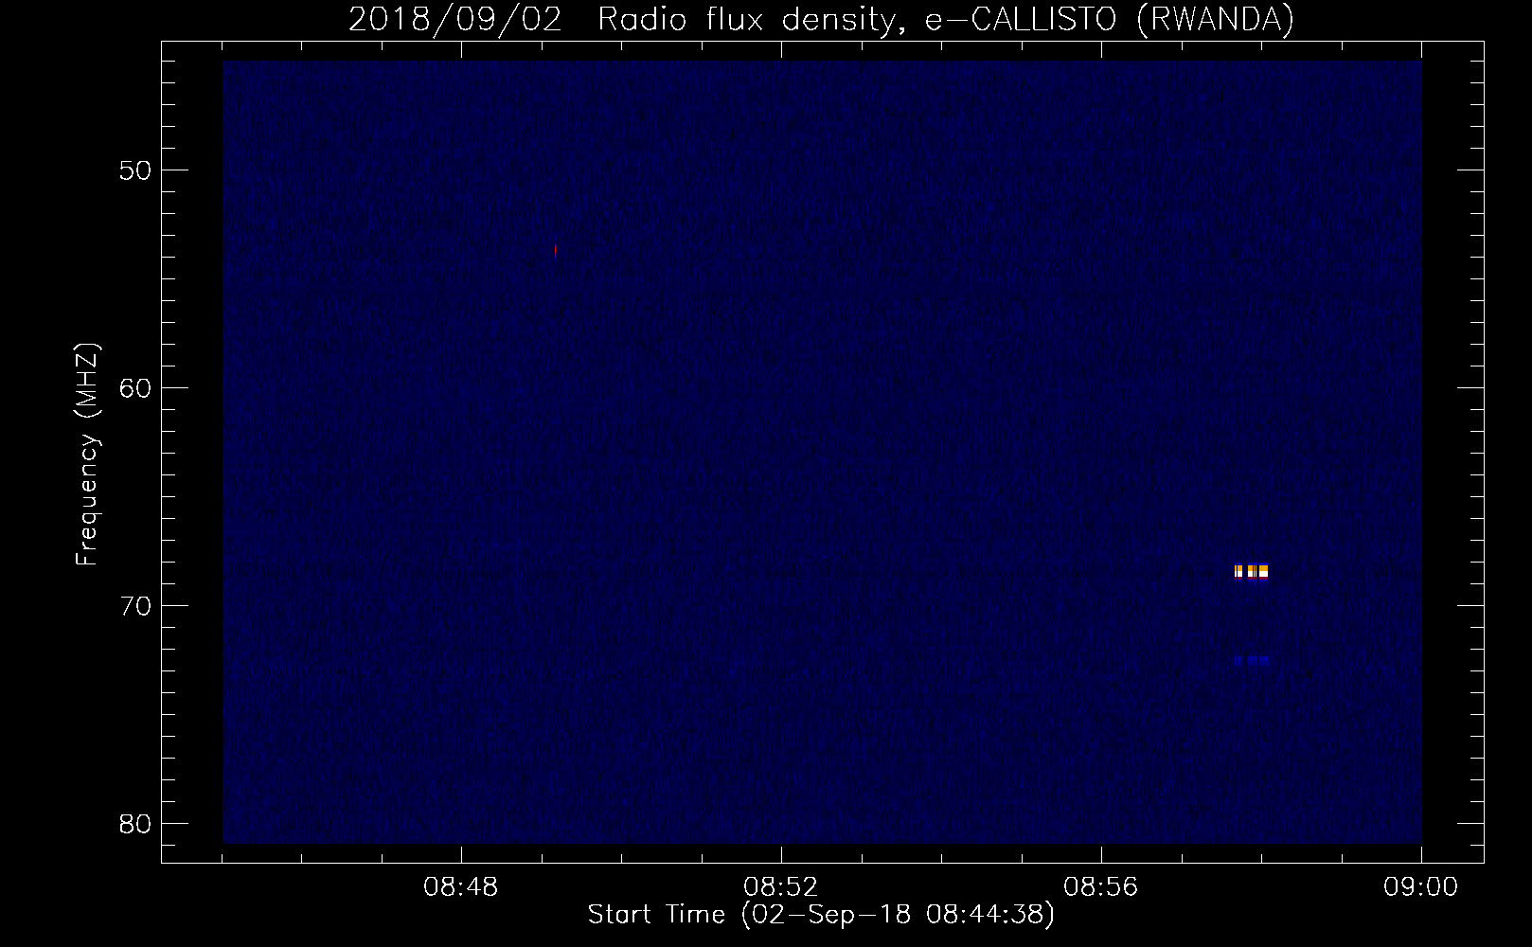1532x947 pixels.
Task: Click the 08:56 time tick label
Action: 1101,887
